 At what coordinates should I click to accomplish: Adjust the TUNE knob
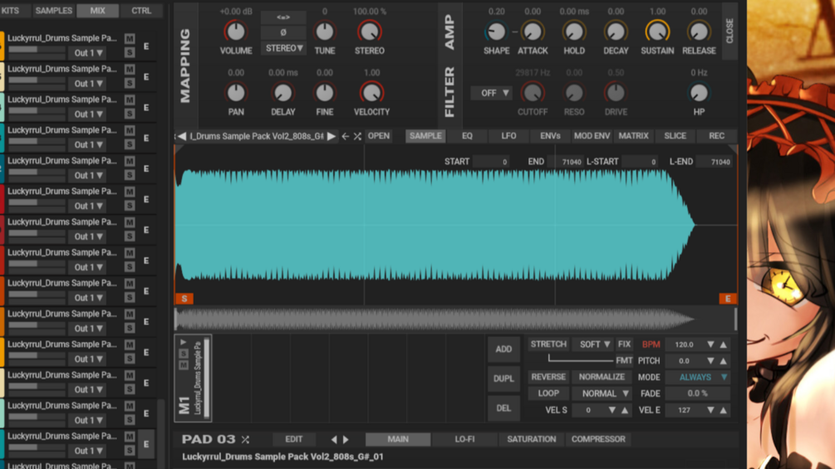(324, 32)
